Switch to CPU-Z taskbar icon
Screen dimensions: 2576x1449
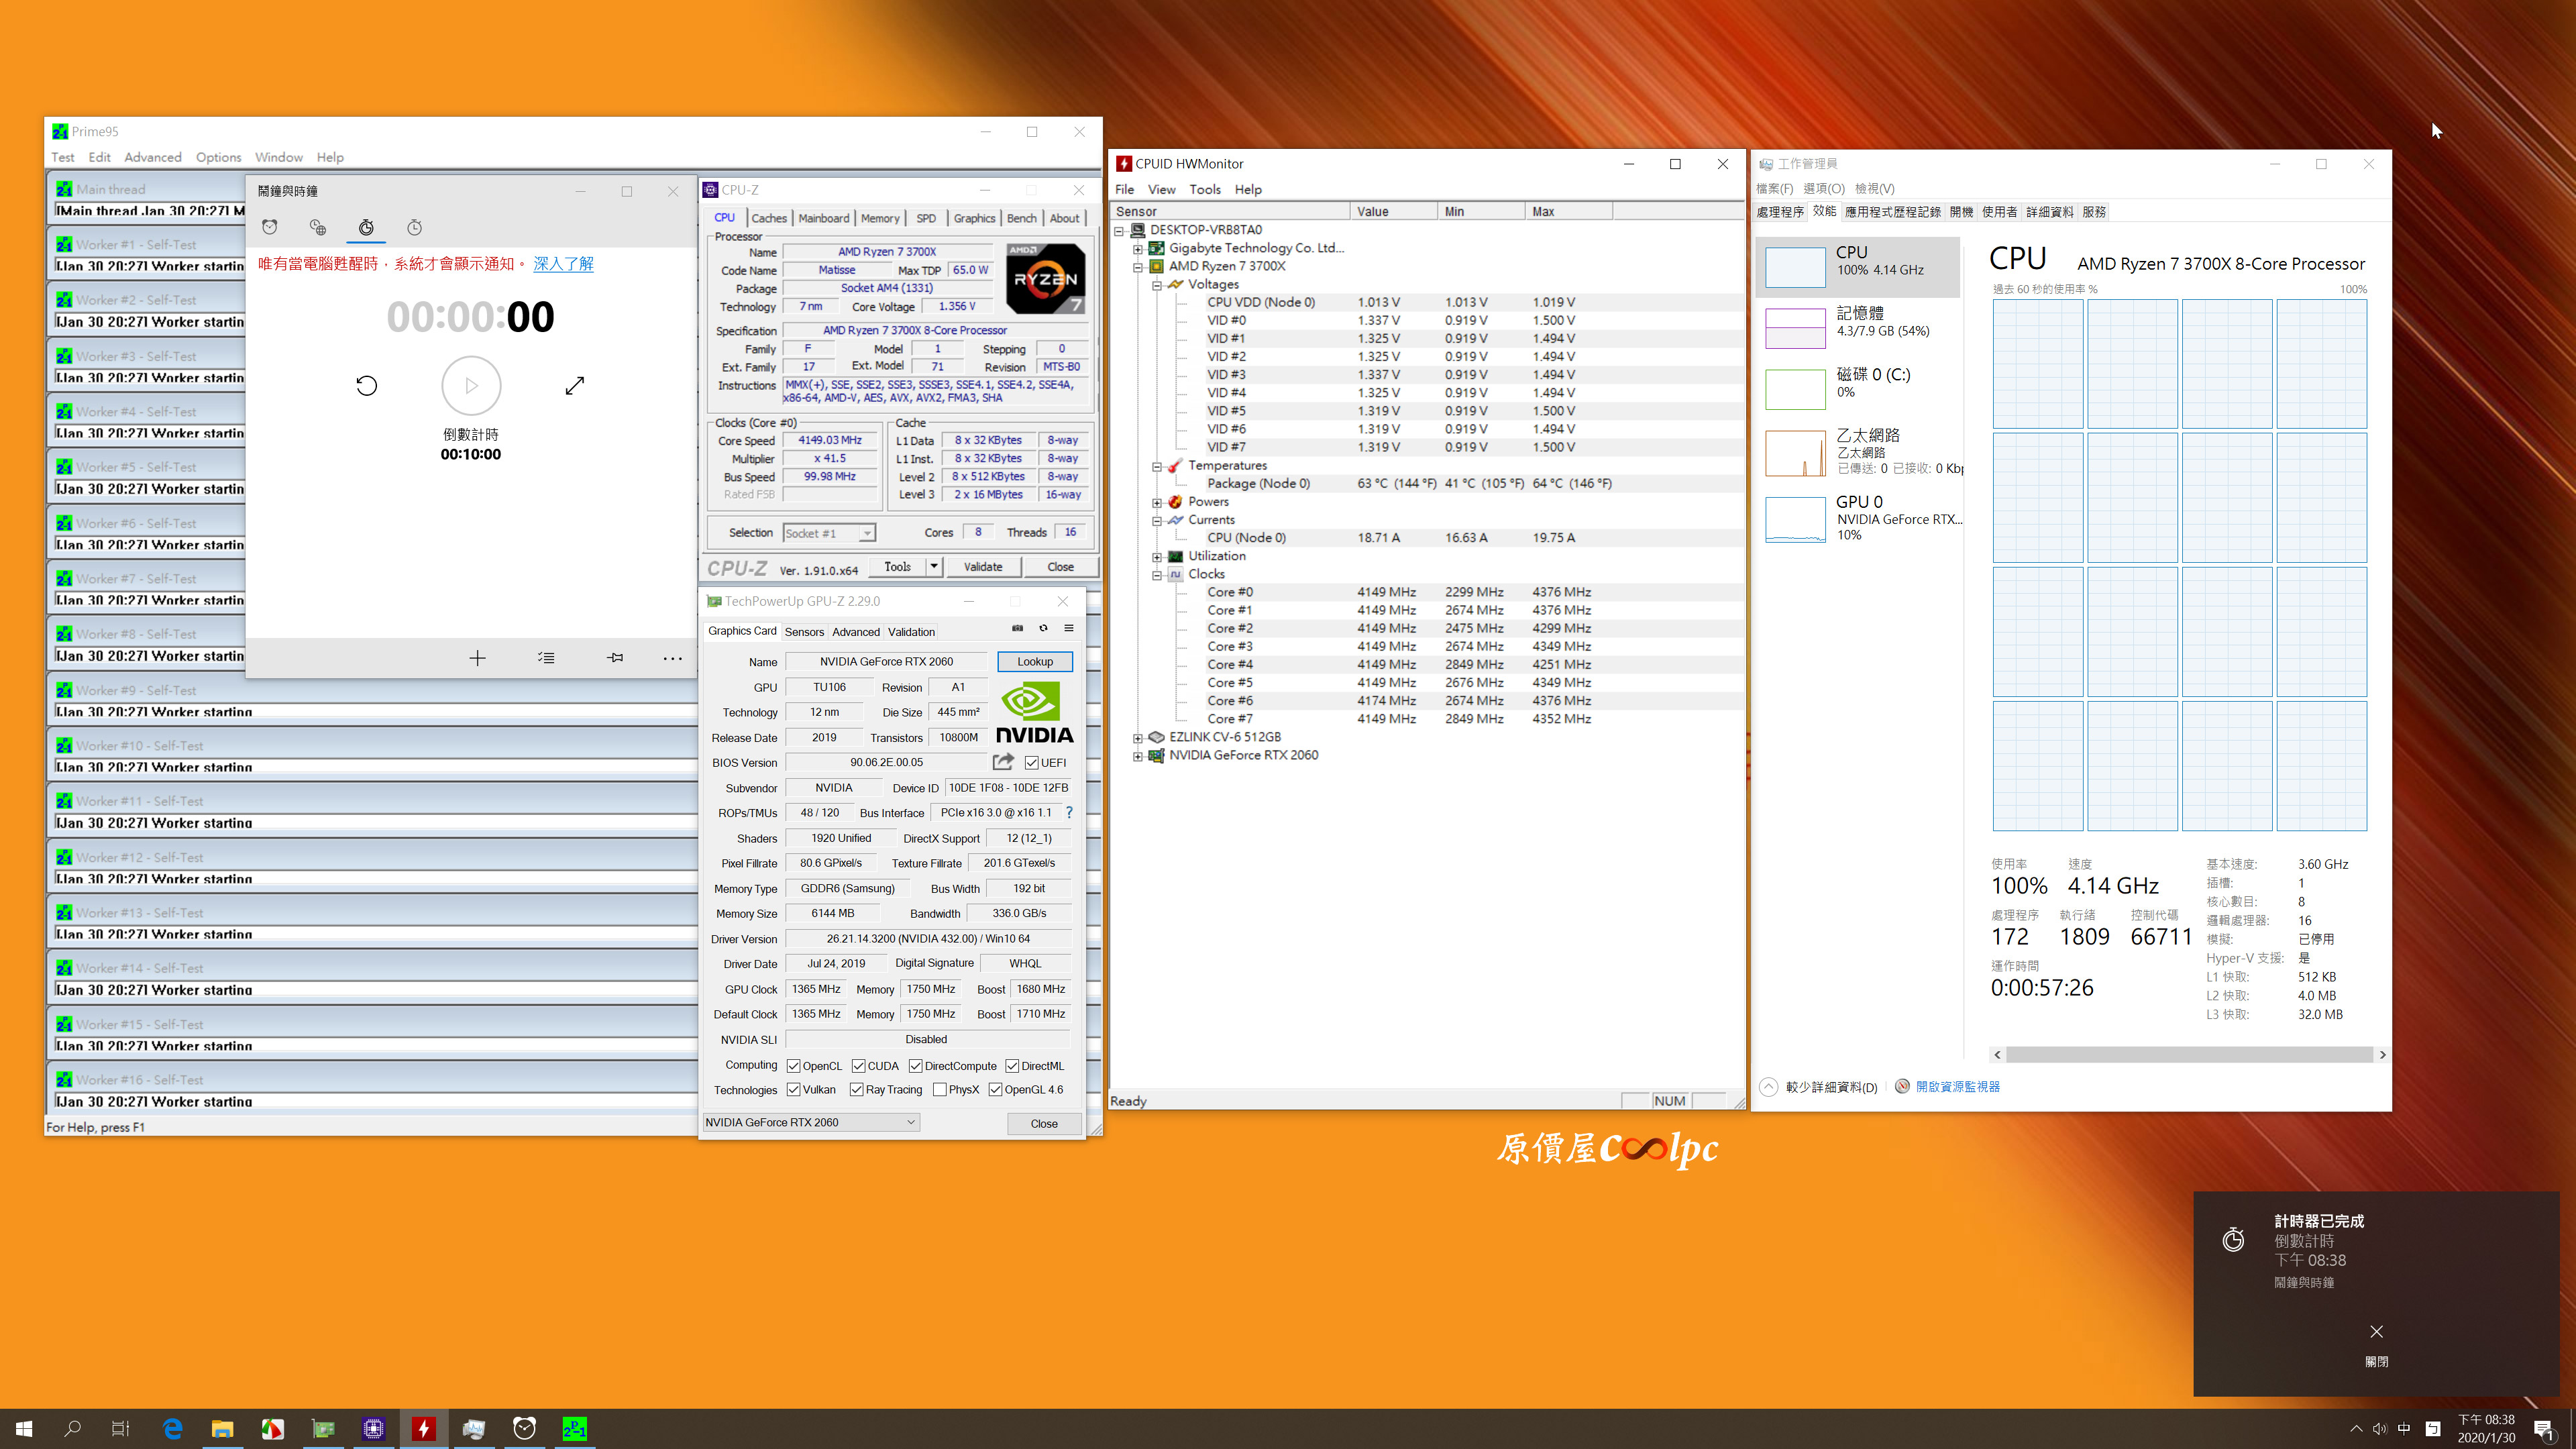(373, 1429)
